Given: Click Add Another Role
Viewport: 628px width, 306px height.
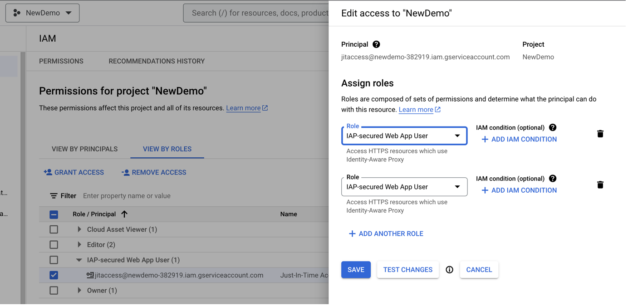Looking at the screenshot, I should (386, 234).
